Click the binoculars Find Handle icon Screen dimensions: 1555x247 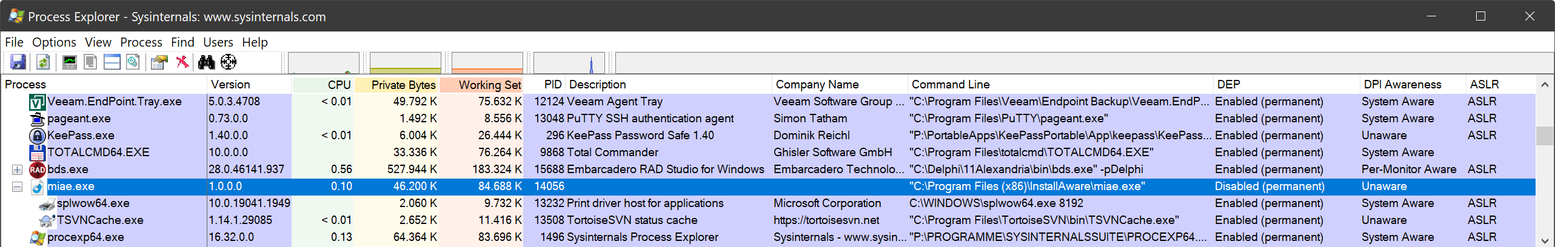pos(207,62)
